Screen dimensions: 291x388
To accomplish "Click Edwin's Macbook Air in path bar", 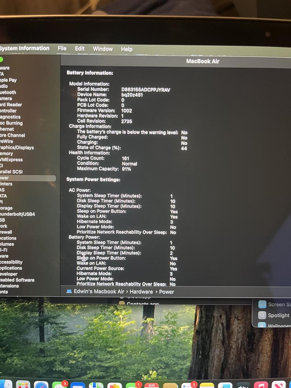I will pos(99,291).
